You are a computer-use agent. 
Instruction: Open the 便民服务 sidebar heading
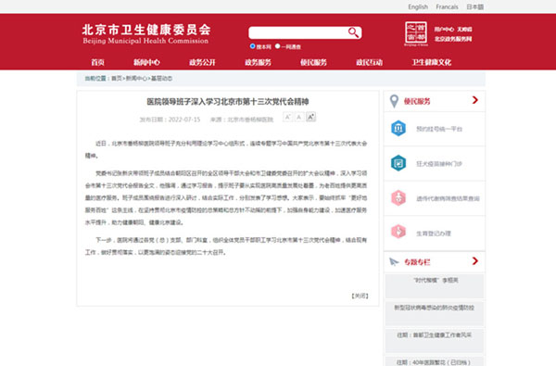click(x=417, y=101)
